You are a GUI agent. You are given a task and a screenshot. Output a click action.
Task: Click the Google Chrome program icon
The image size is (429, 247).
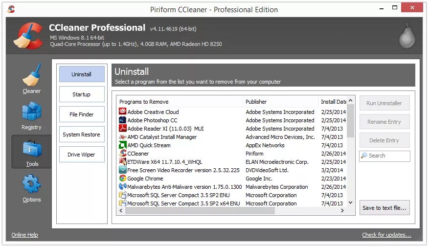pos(123,179)
